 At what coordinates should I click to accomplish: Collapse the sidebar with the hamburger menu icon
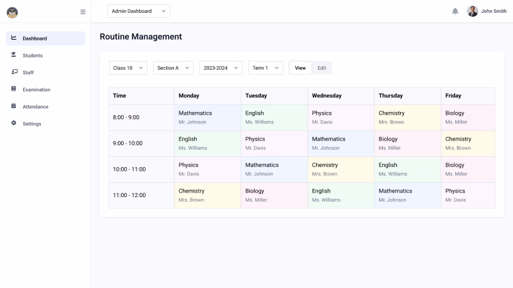tap(83, 12)
